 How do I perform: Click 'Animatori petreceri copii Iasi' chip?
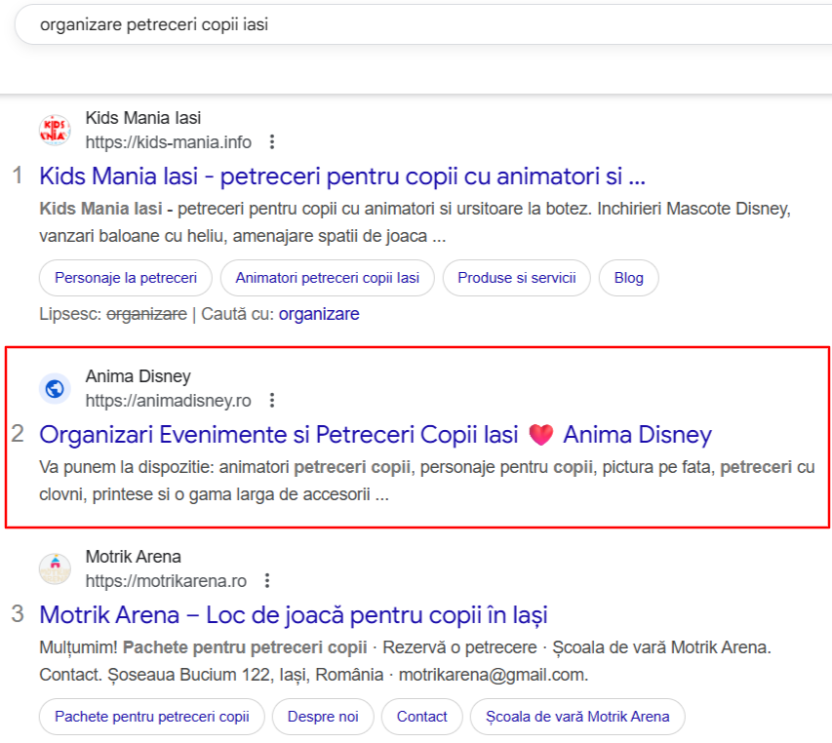tap(328, 278)
